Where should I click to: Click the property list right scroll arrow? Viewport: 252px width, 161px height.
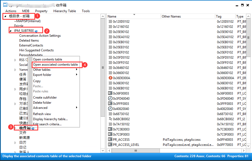coord(244,150)
